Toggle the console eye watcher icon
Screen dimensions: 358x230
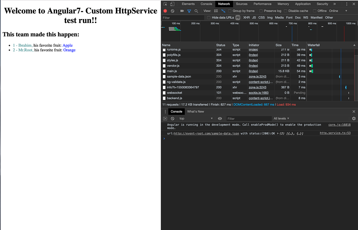(x=220, y=118)
